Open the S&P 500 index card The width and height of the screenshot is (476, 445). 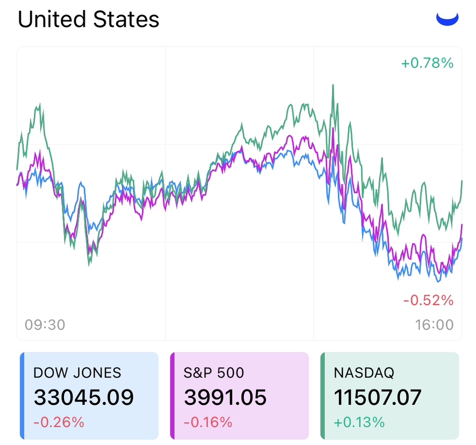pos(240,395)
